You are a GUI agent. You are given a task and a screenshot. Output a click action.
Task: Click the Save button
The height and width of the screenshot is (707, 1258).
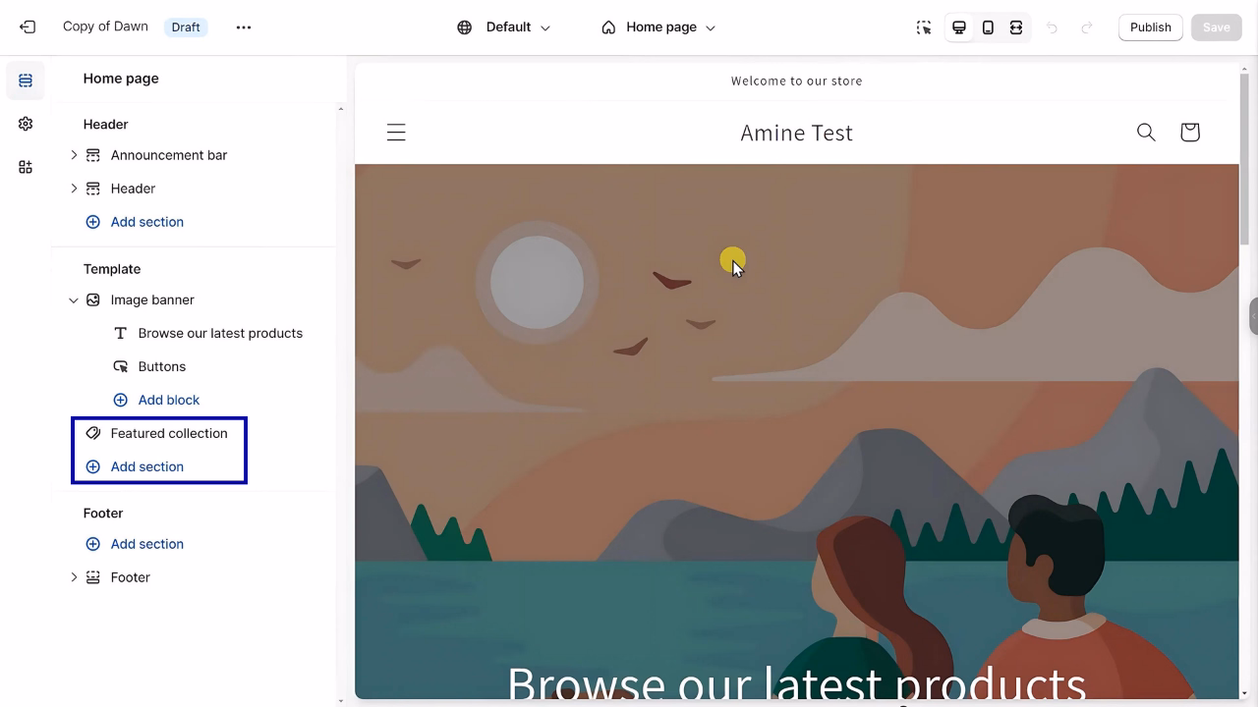tap(1216, 27)
